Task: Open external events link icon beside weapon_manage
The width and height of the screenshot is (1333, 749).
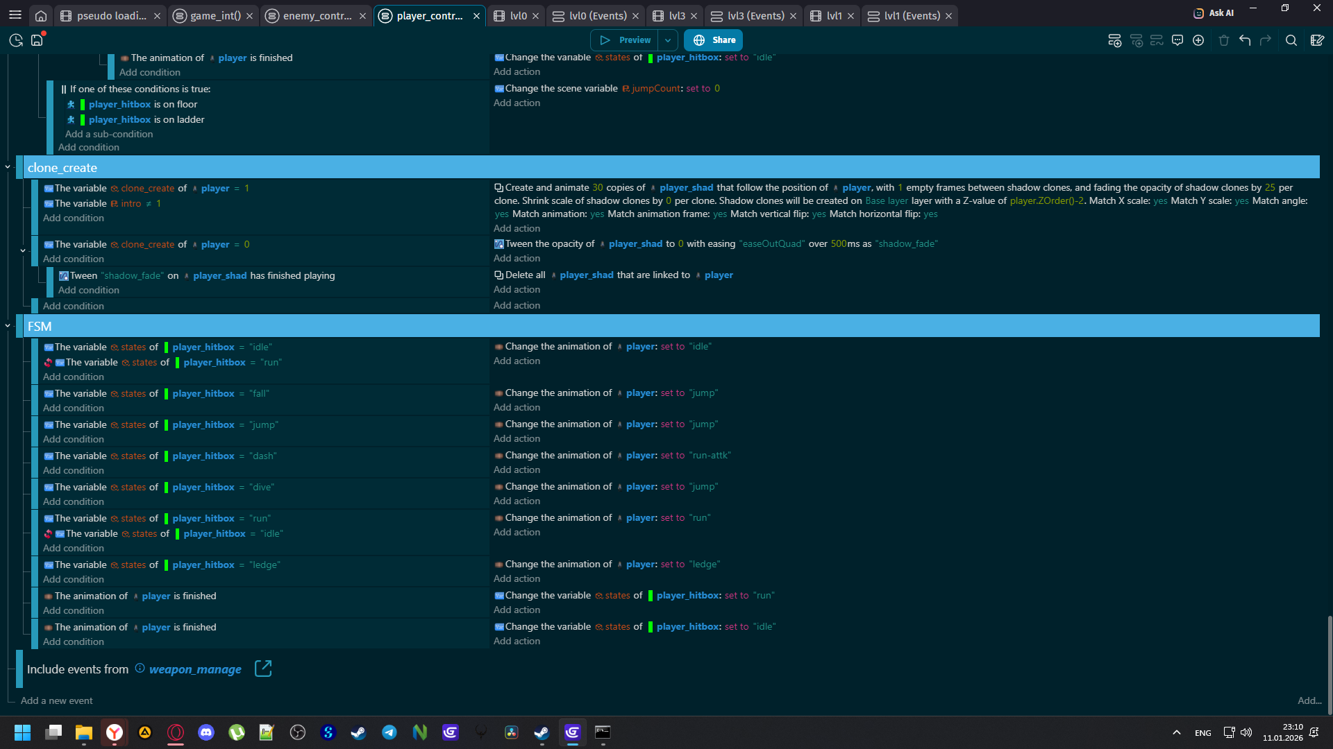Action: pos(263,669)
